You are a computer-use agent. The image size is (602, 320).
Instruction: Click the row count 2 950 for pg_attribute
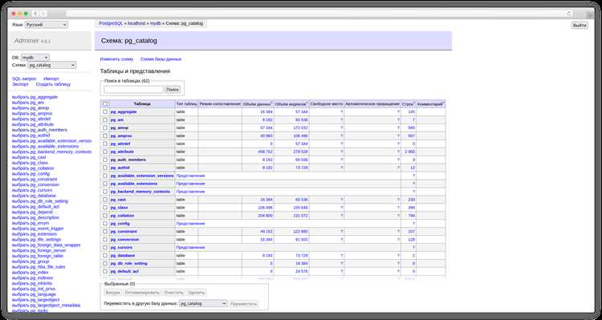410,152
